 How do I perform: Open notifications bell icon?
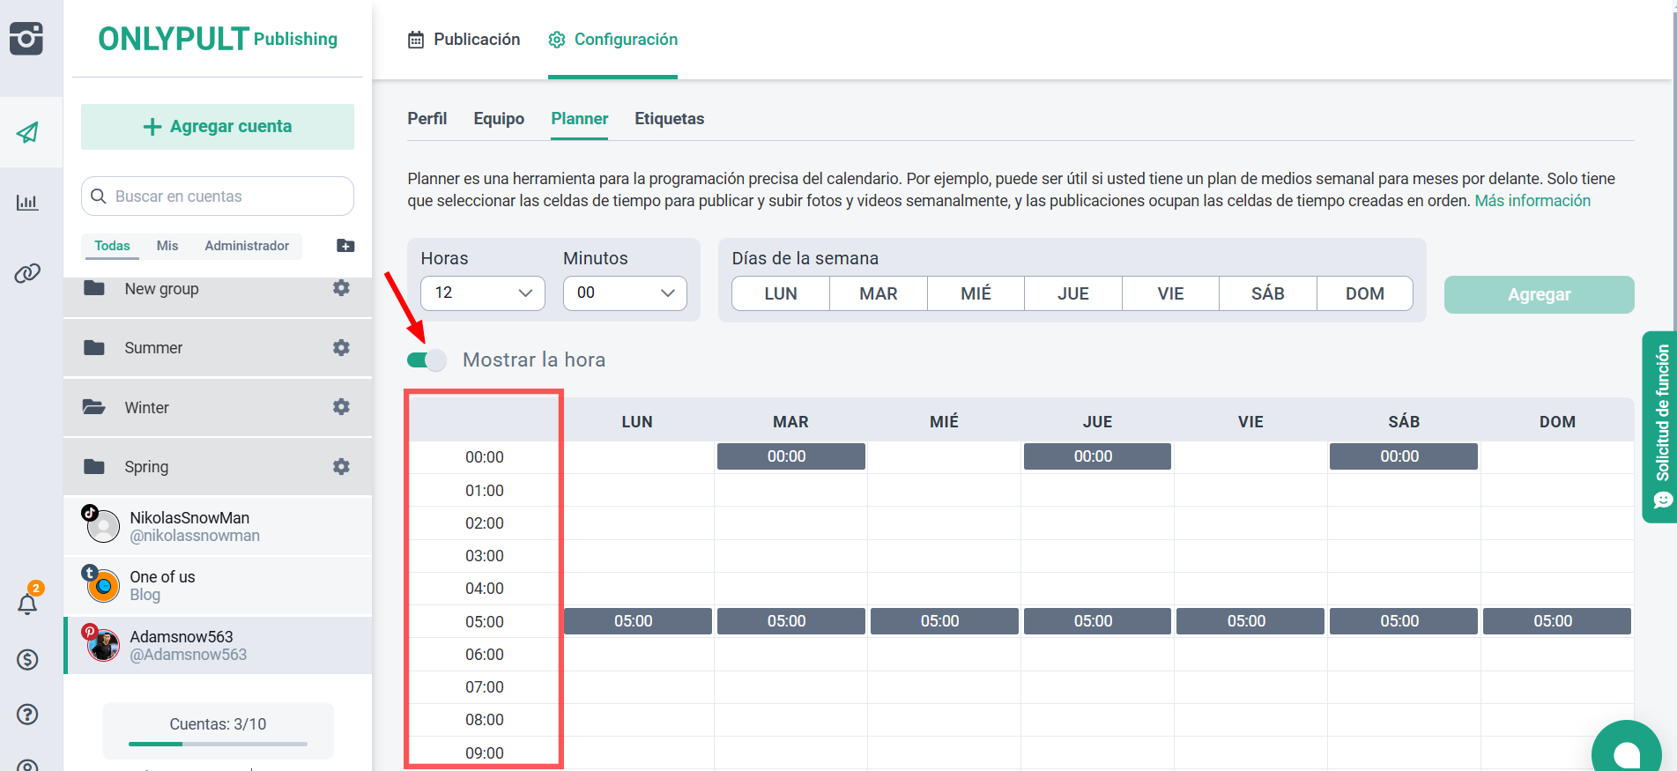click(x=27, y=604)
